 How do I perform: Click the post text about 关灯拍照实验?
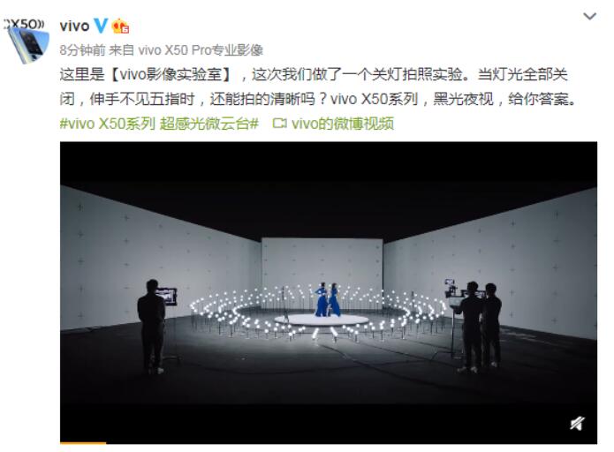coord(318,87)
